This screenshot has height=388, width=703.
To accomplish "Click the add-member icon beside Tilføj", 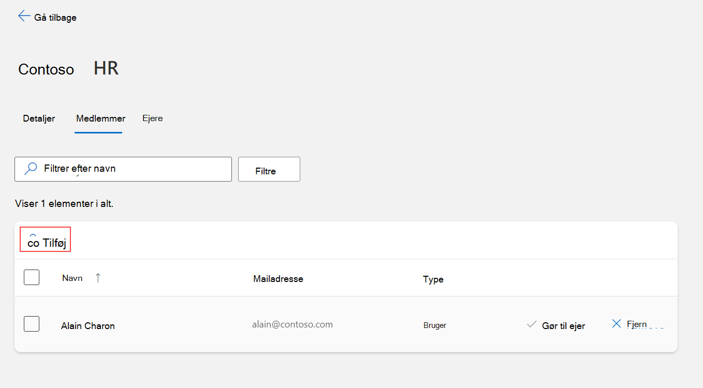I will pyautogui.click(x=33, y=241).
